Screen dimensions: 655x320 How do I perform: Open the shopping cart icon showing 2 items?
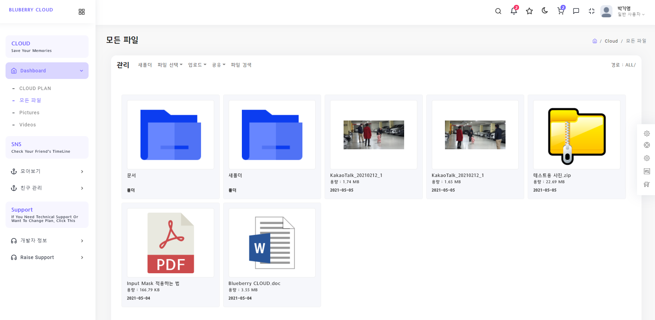[560, 11]
